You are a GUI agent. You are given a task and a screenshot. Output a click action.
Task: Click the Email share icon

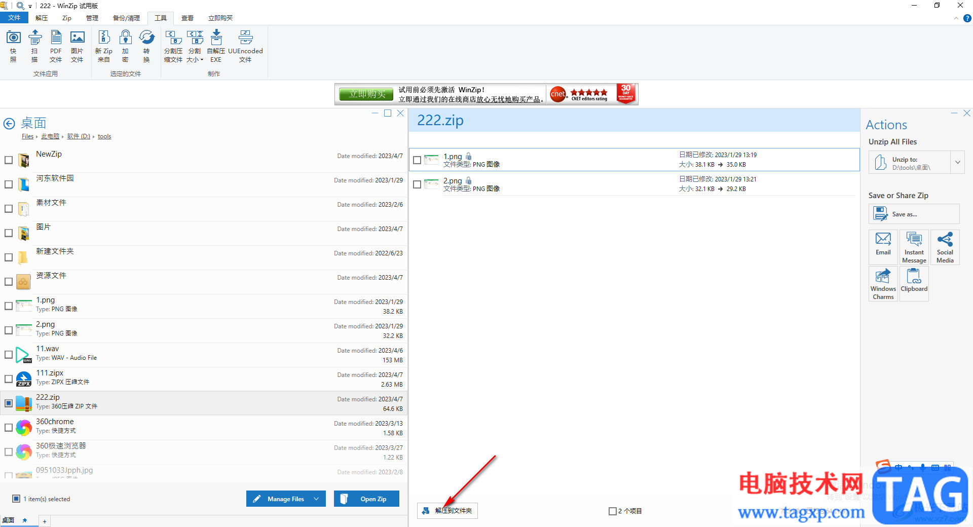883,247
